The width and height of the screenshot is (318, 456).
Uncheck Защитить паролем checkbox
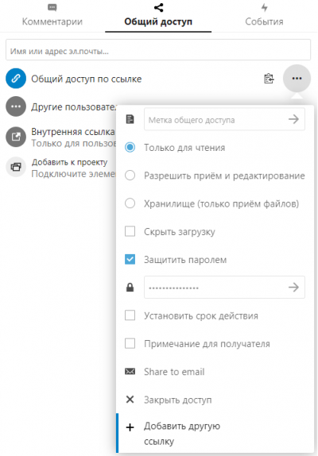pos(130,260)
